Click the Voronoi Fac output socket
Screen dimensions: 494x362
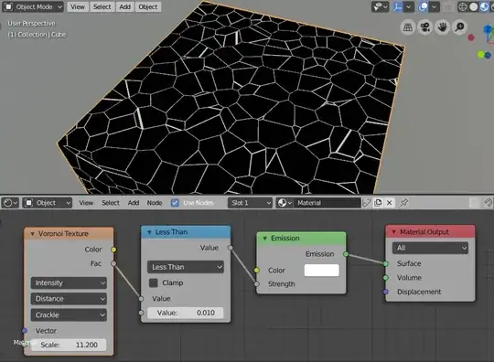click(113, 263)
